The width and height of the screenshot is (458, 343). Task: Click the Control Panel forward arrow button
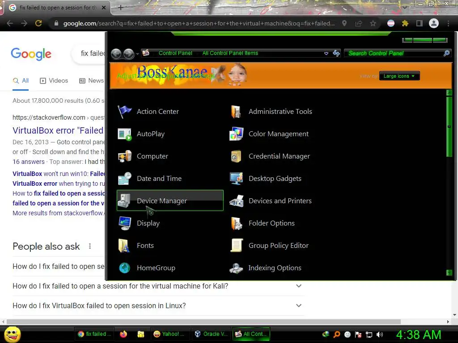point(128,54)
